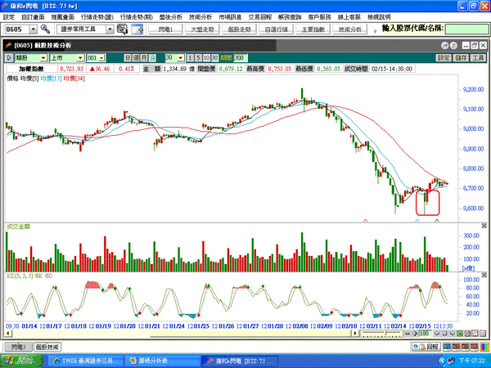This screenshot has width=491, height=368.
Task: Expand hidden tray icons arrow
Action: [x=443, y=361]
